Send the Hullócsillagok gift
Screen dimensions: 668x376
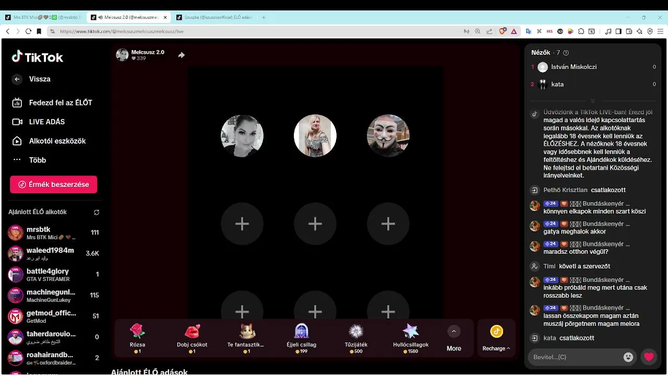(411, 338)
